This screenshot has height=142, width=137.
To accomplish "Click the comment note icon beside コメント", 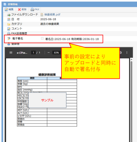I will pyautogui.click(x=9, y=29).
